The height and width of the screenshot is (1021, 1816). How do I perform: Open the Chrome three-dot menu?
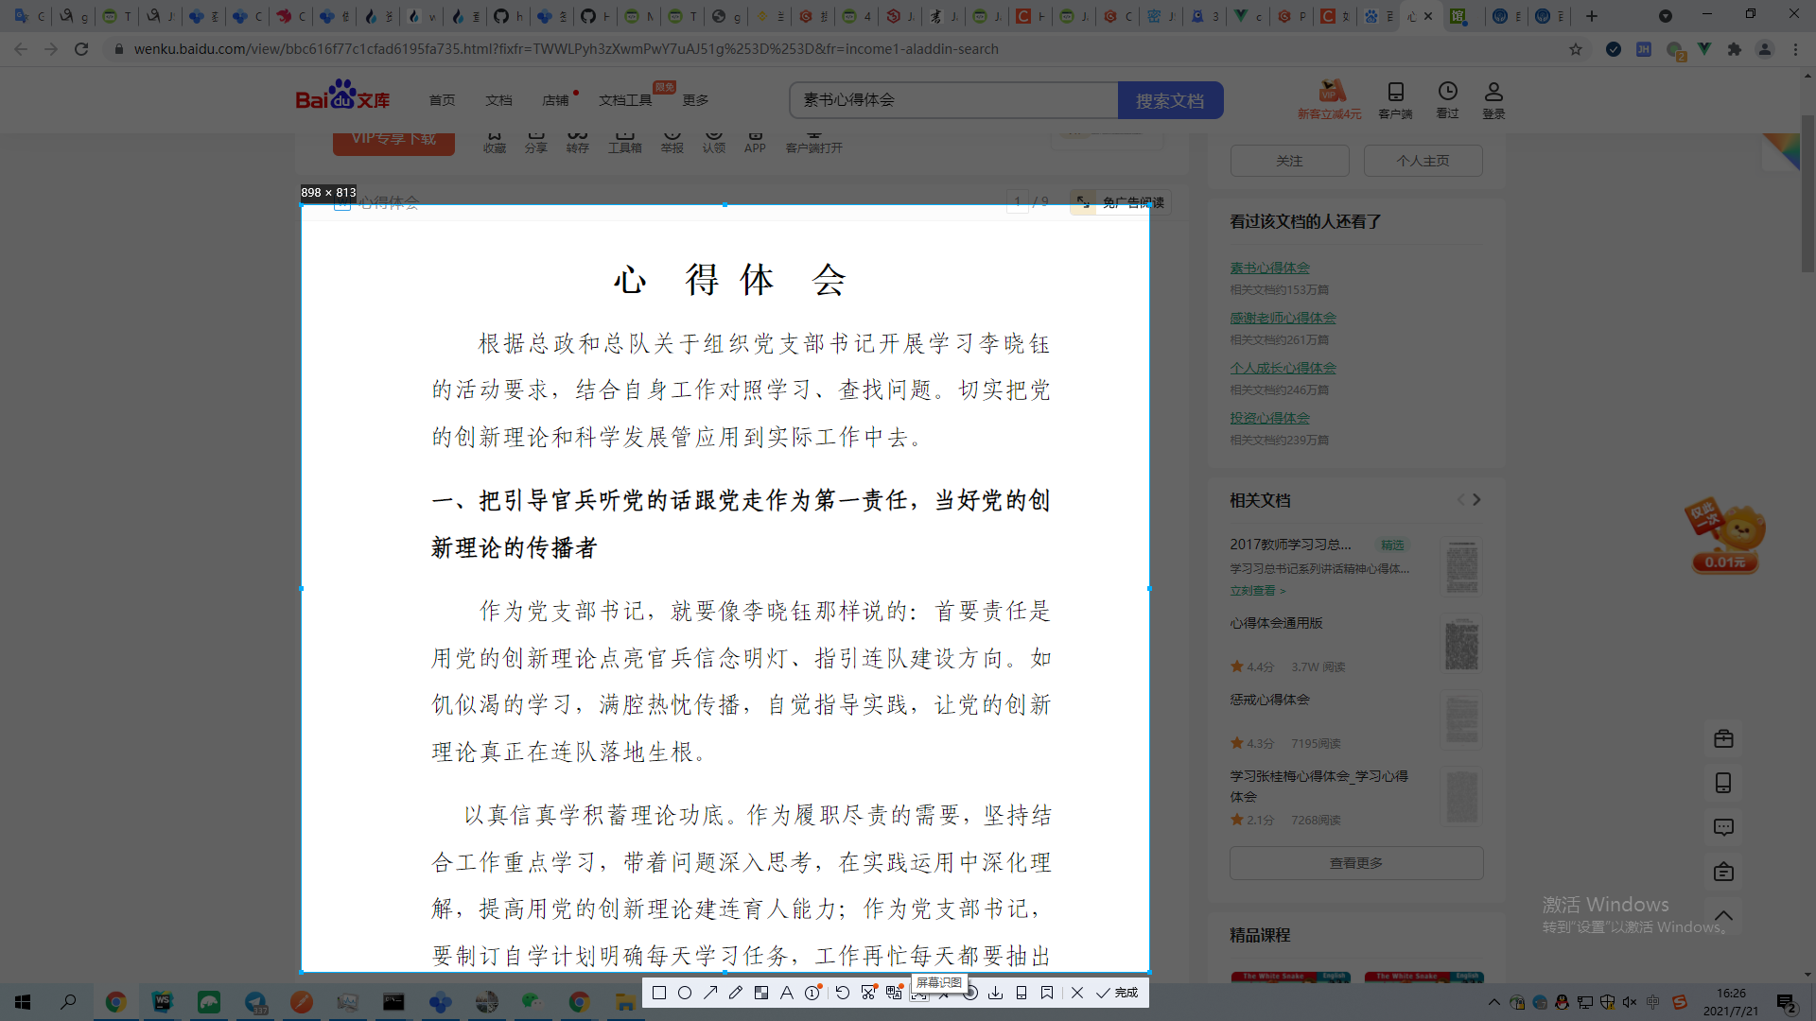(1795, 49)
